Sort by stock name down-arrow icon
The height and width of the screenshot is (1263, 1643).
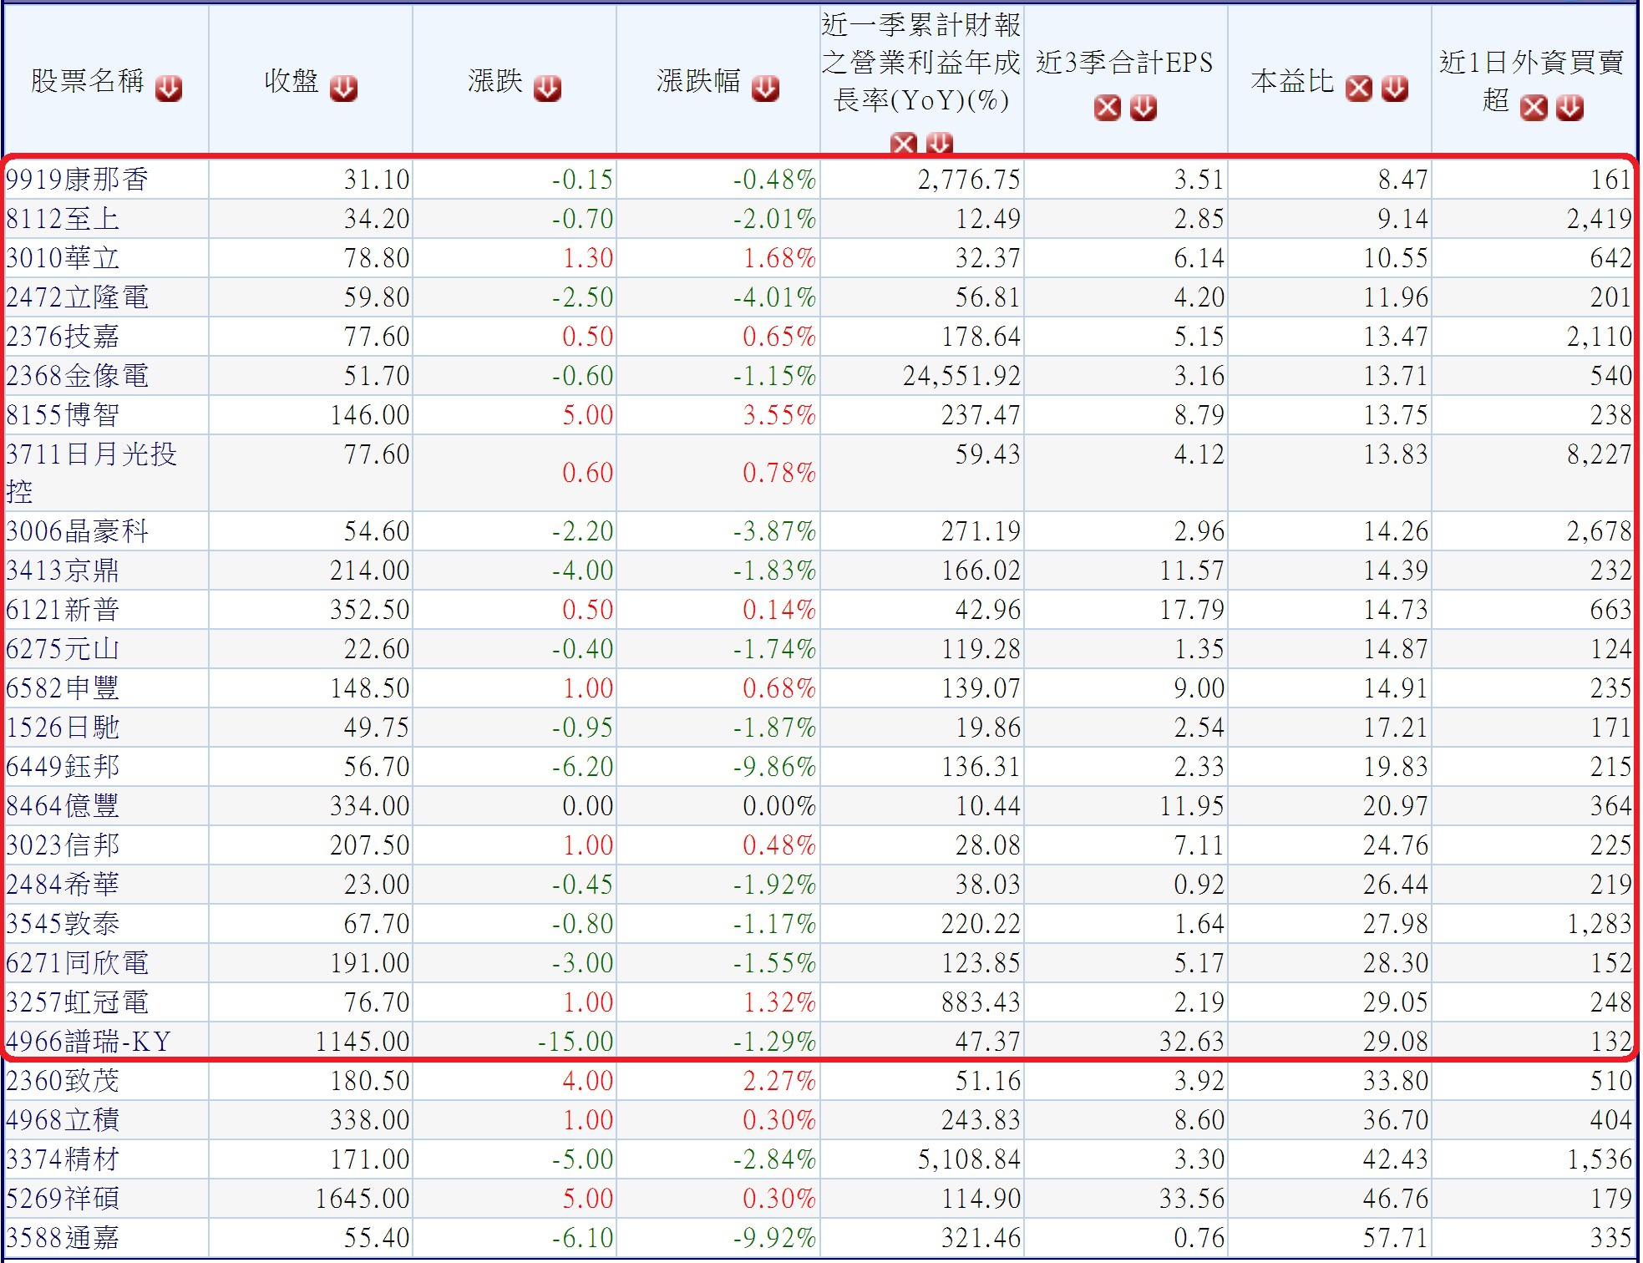(x=169, y=88)
